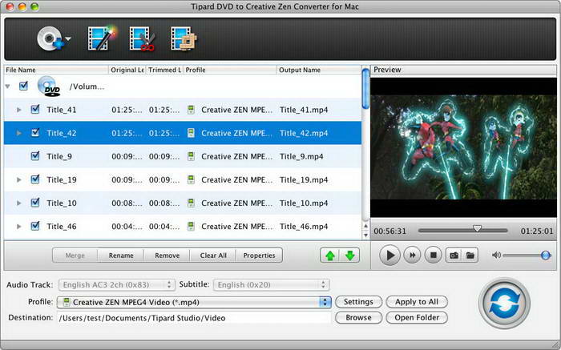Expand the Title_19 row triangle
This screenshot has width=561, height=350.
click(19, 179)
